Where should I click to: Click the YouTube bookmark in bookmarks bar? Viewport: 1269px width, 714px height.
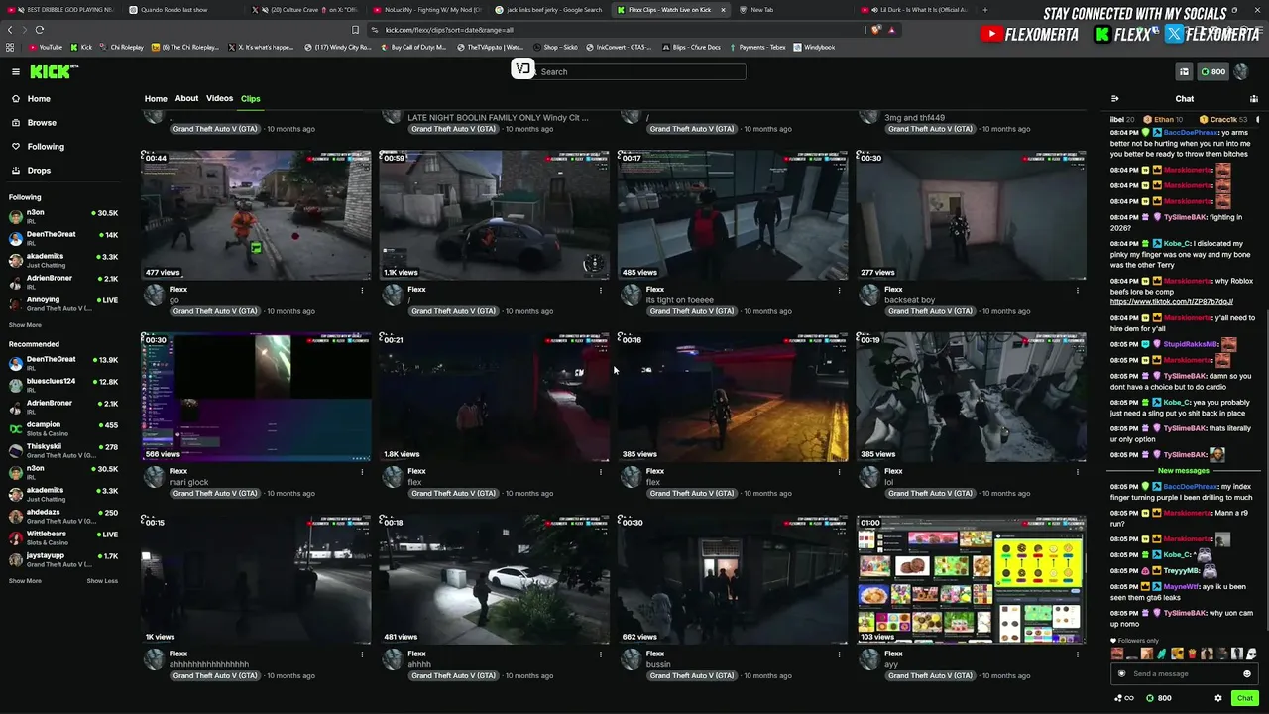[45, 47]
